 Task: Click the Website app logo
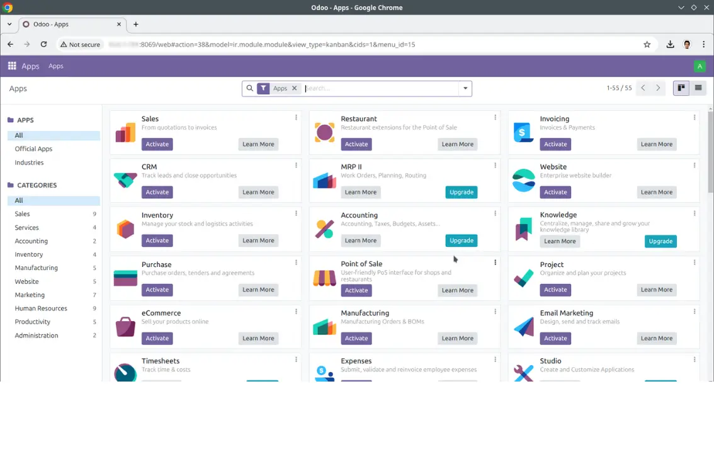524,180
